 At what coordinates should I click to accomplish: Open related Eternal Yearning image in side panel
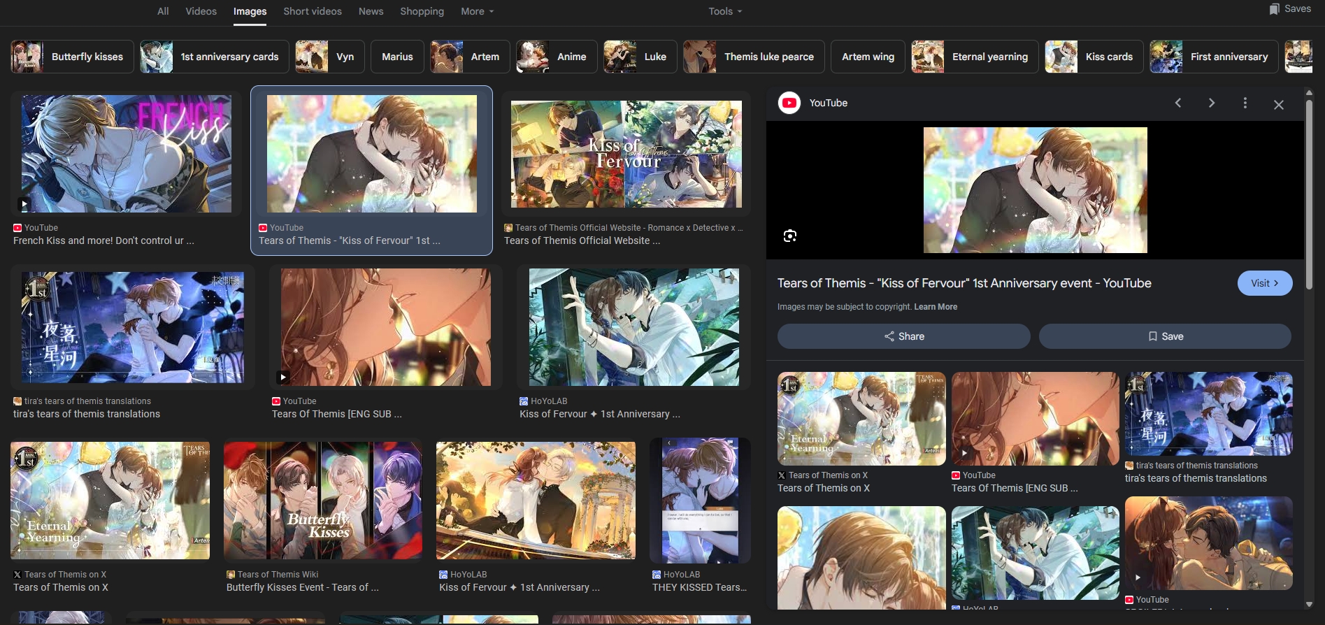(x=861, y=419)
